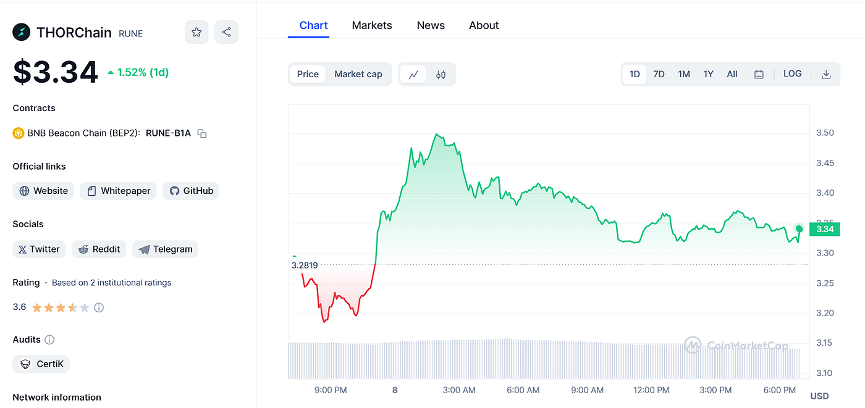Click the Network information heading
This screenshot has width=865, height=408.
click(x=57, y=398)
